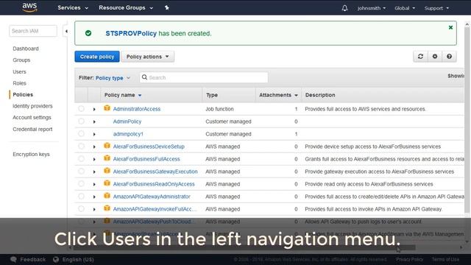Screen dimensions: 471x265
Task: Select the adminpolicy1 radio button
Action: click(x=81, y=134)
